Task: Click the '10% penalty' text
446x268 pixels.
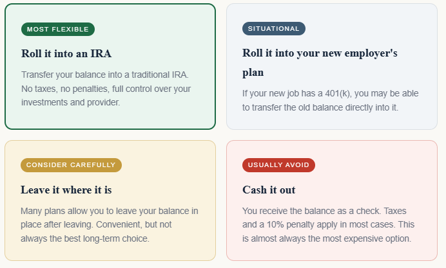Action: [x=287, y=225]
